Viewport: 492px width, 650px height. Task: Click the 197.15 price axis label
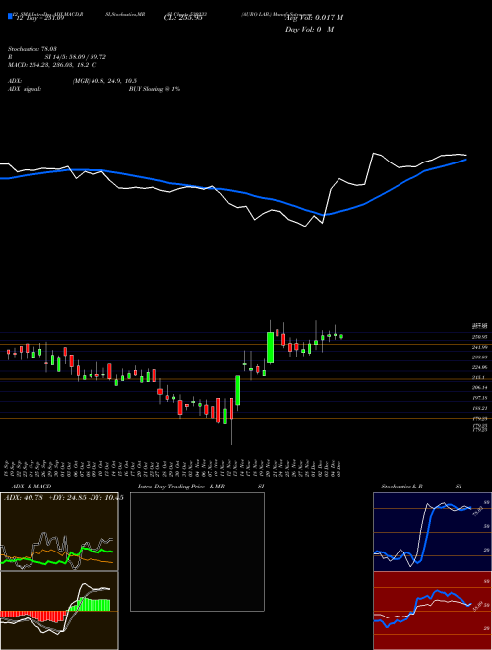point(479,398)
